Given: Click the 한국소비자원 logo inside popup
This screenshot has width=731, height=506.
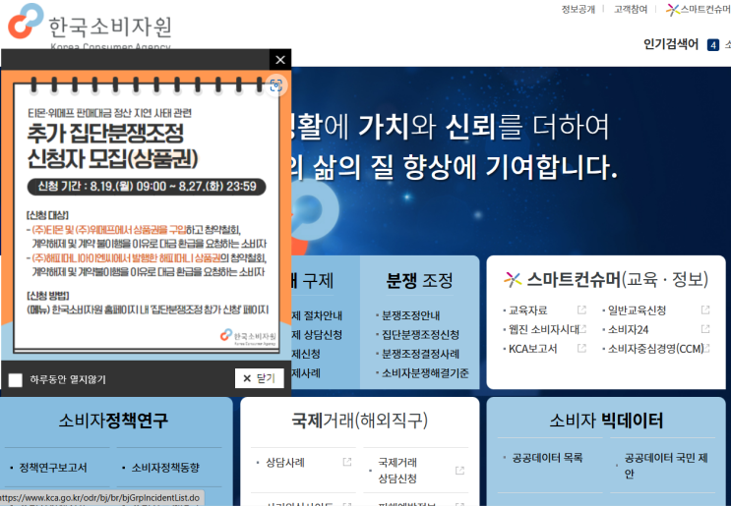Looking at the screenshot, I should pos(248,337).
